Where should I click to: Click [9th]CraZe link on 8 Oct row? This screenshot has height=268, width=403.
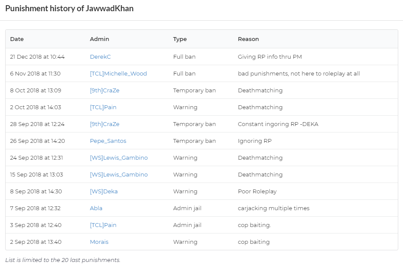104,91
